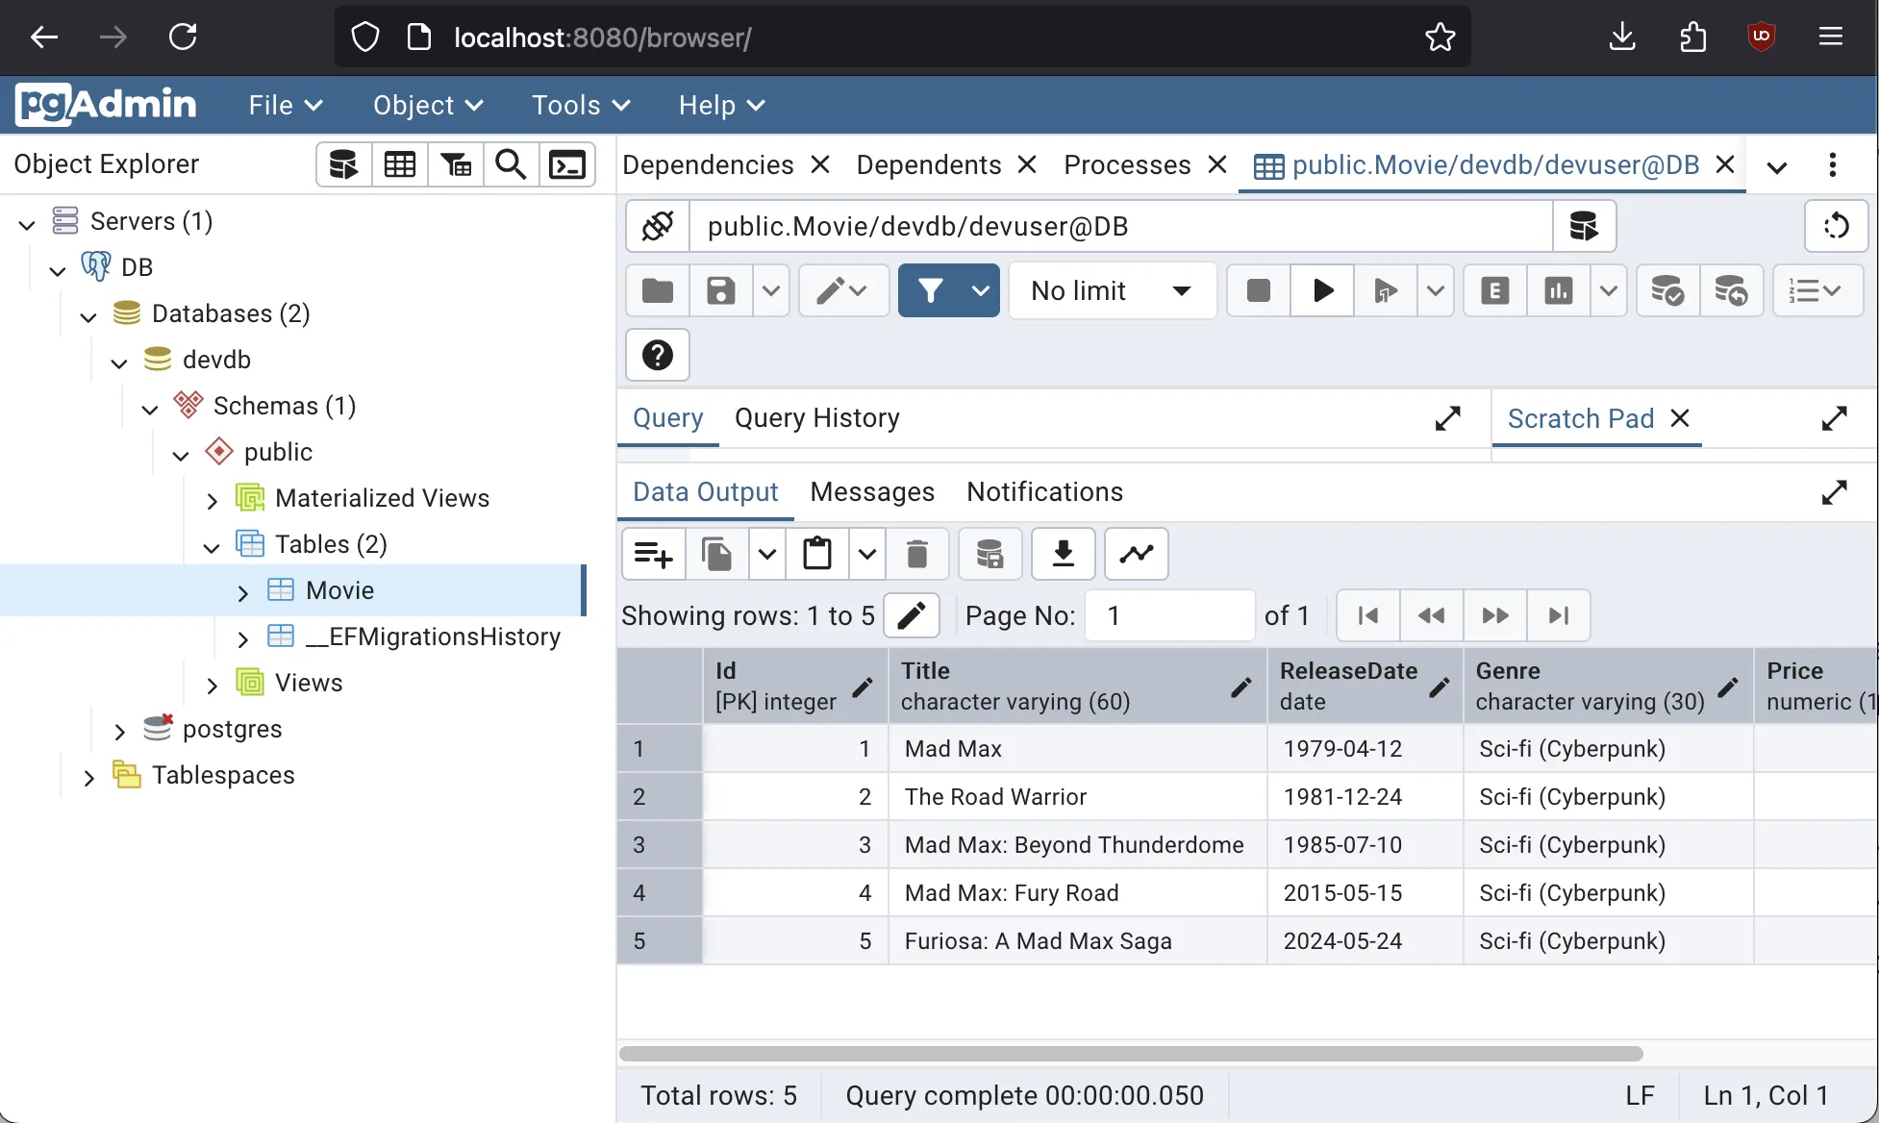Close the Scratch Pad panel
This screenshot has width=1879, height=1123.
(1680, 418)
